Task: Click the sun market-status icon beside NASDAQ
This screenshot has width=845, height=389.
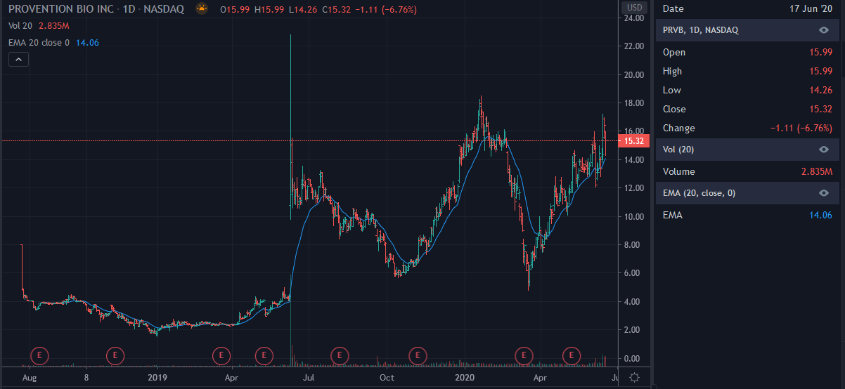Action: [202, 10]
